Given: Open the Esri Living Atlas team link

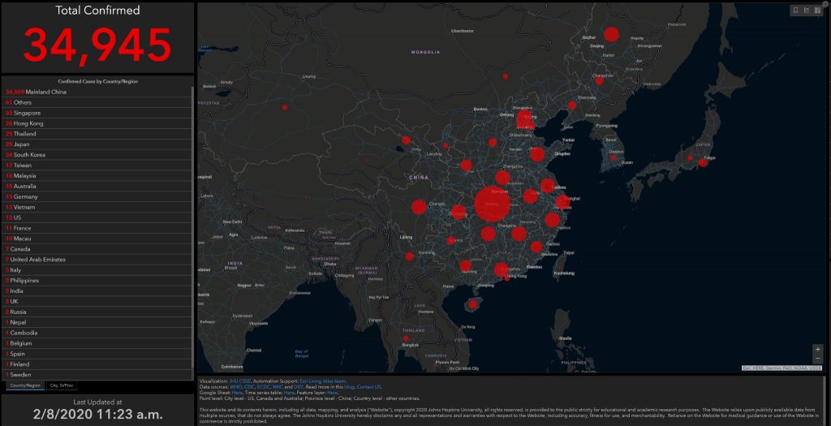Looking at the screenshot, I should pyautogui.click(x=323, y=381).
